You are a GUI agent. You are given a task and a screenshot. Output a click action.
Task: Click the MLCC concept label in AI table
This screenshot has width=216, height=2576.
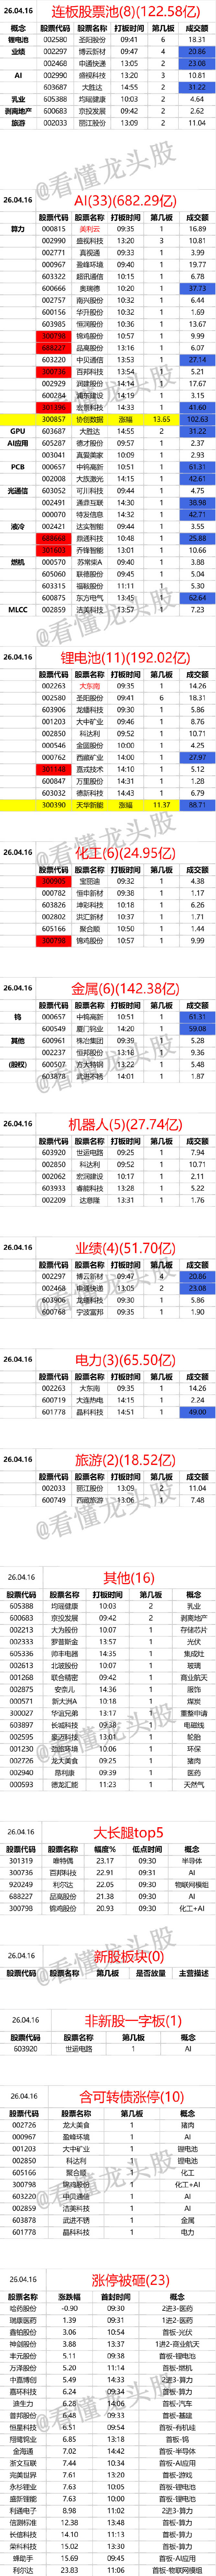18,610
